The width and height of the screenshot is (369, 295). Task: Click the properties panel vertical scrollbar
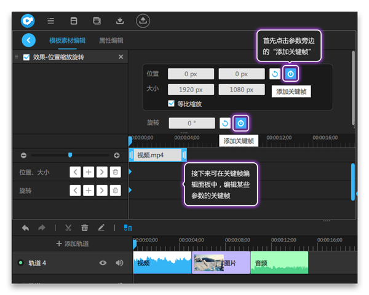click(x=353, y=88)
